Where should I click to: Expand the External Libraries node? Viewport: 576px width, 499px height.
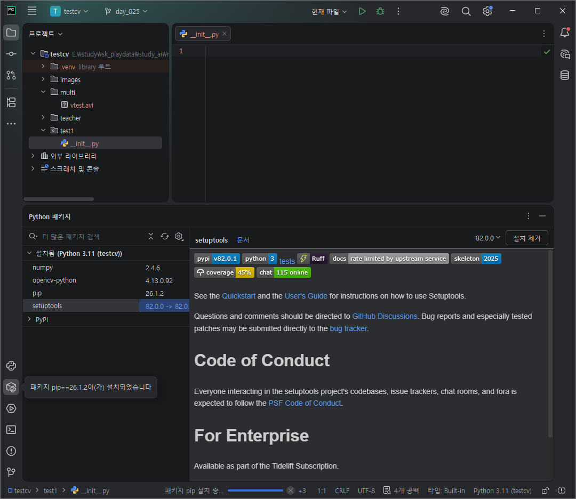coord(33,156)
